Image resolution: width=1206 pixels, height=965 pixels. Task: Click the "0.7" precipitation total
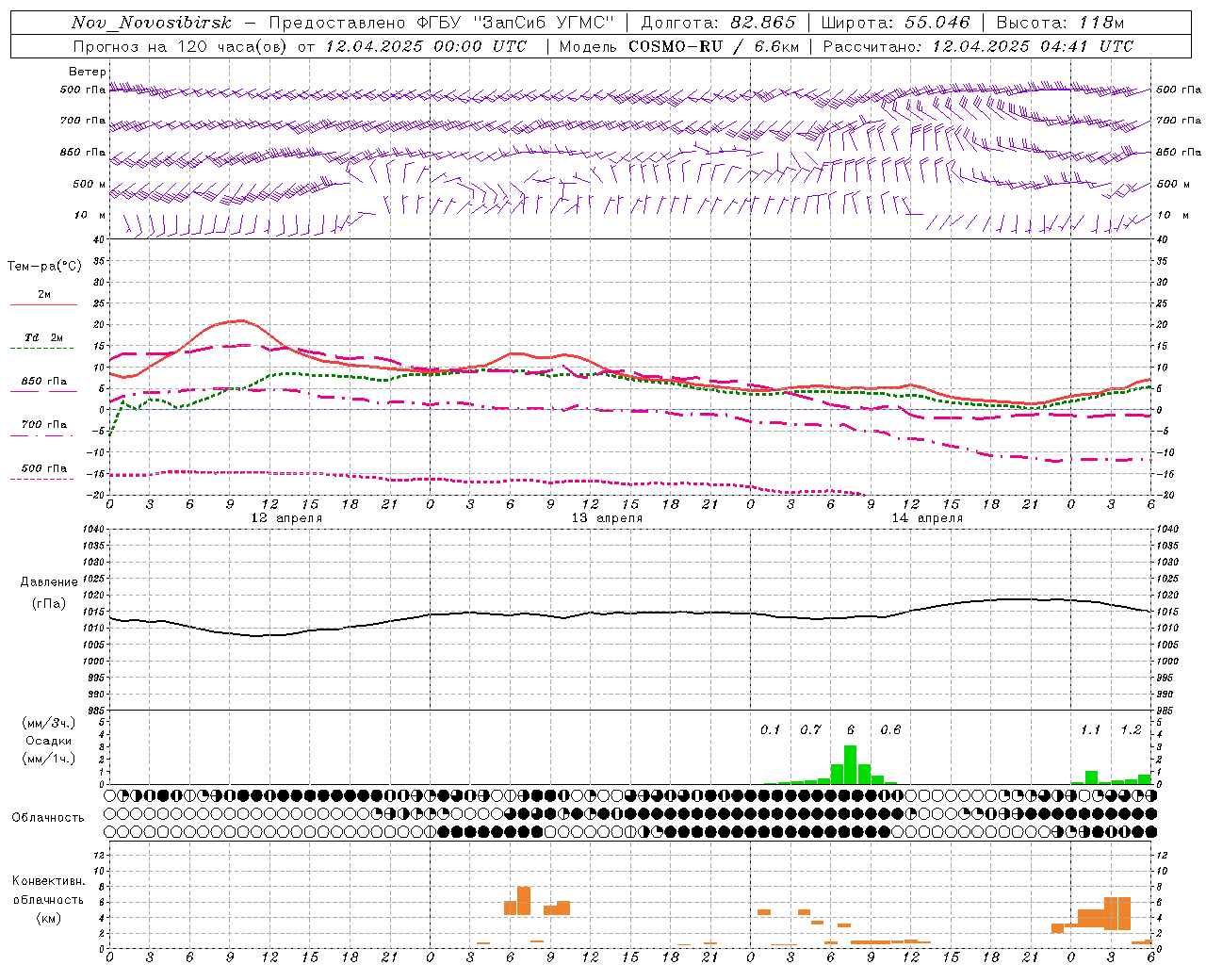(810, 730)
